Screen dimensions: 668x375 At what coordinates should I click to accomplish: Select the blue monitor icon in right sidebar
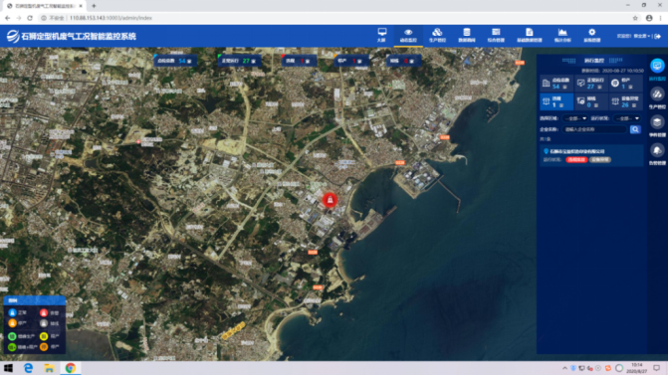click(x=657, y=66)
